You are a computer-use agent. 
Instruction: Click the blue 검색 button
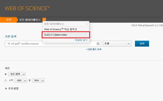pyautogui.click(x=142, y=44)
